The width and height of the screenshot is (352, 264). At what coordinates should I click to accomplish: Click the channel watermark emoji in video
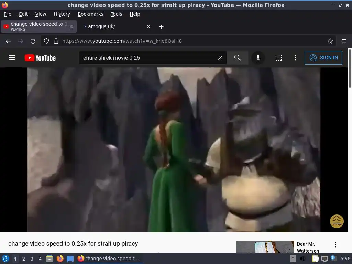click(337, 221)
